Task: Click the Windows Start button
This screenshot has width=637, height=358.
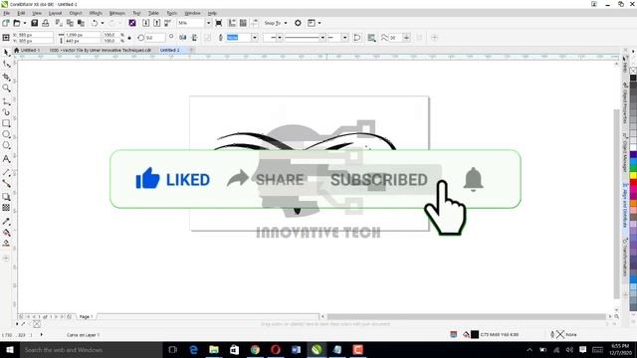Action: pos(10,349)
